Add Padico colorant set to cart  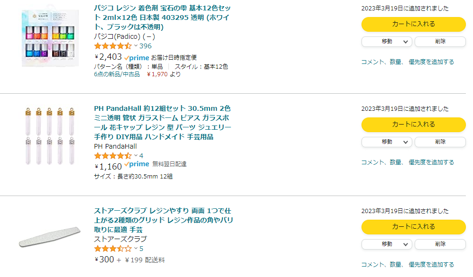(413, 24)
